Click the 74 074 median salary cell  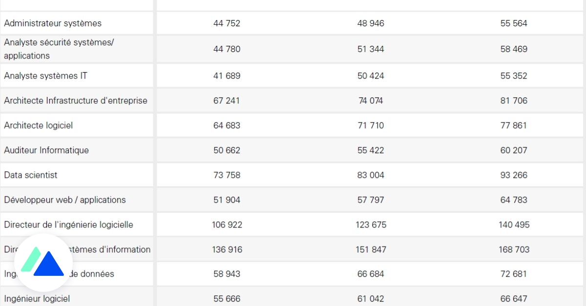click(x=371, y=101)
